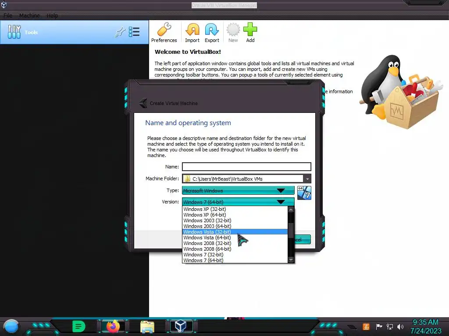Open Firefox from the taskbar
This screenshot has width=449, height=336.
pos(113,326)
